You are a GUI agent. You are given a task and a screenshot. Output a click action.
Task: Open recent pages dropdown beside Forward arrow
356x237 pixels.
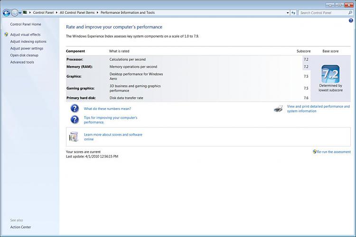[x=20, y=13]
